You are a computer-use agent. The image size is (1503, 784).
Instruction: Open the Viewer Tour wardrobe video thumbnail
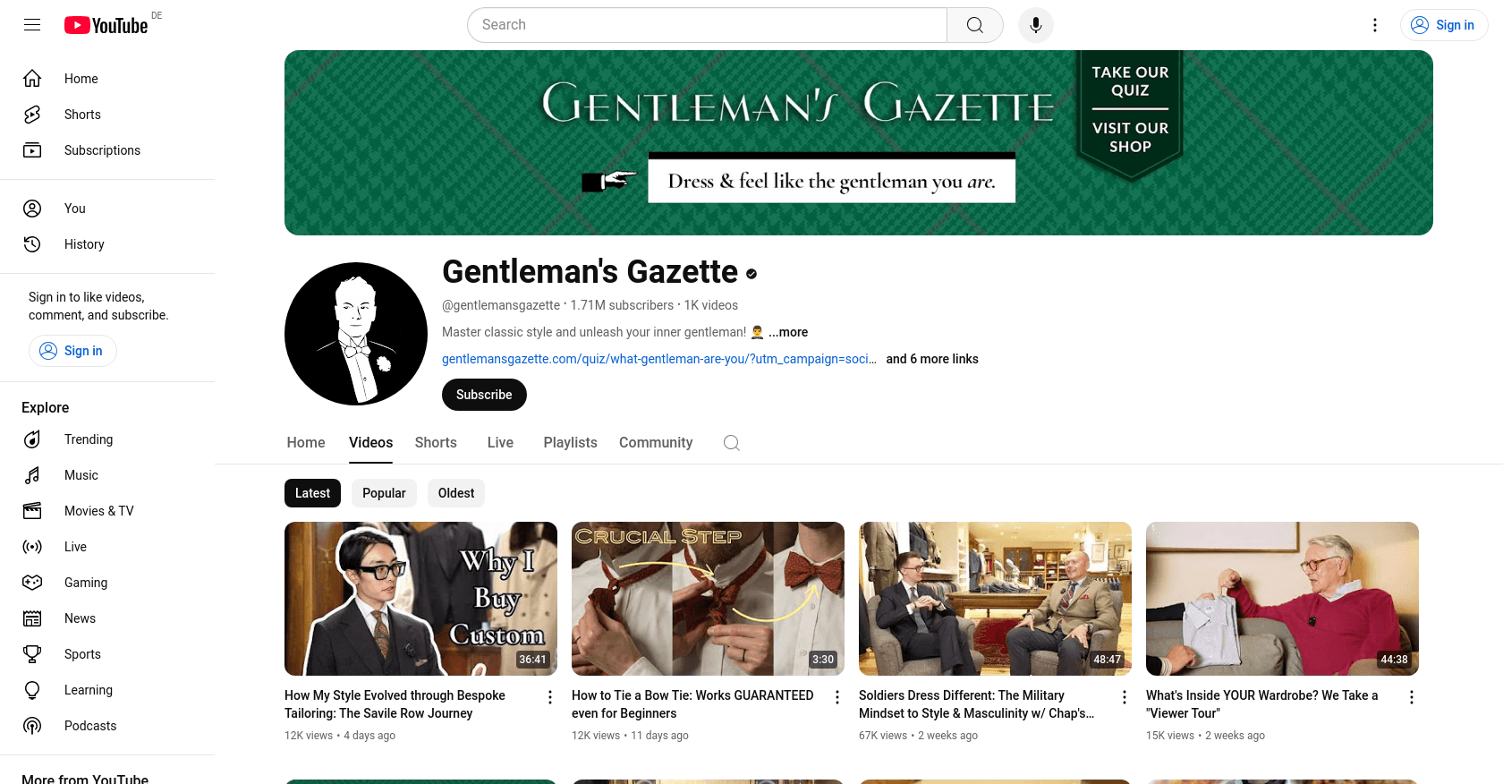[1282, 599]
